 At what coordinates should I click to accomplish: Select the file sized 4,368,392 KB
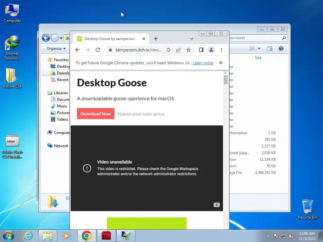click(x=253, y=173)
